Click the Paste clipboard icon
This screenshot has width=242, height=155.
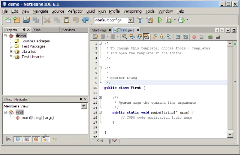(67, 20)
